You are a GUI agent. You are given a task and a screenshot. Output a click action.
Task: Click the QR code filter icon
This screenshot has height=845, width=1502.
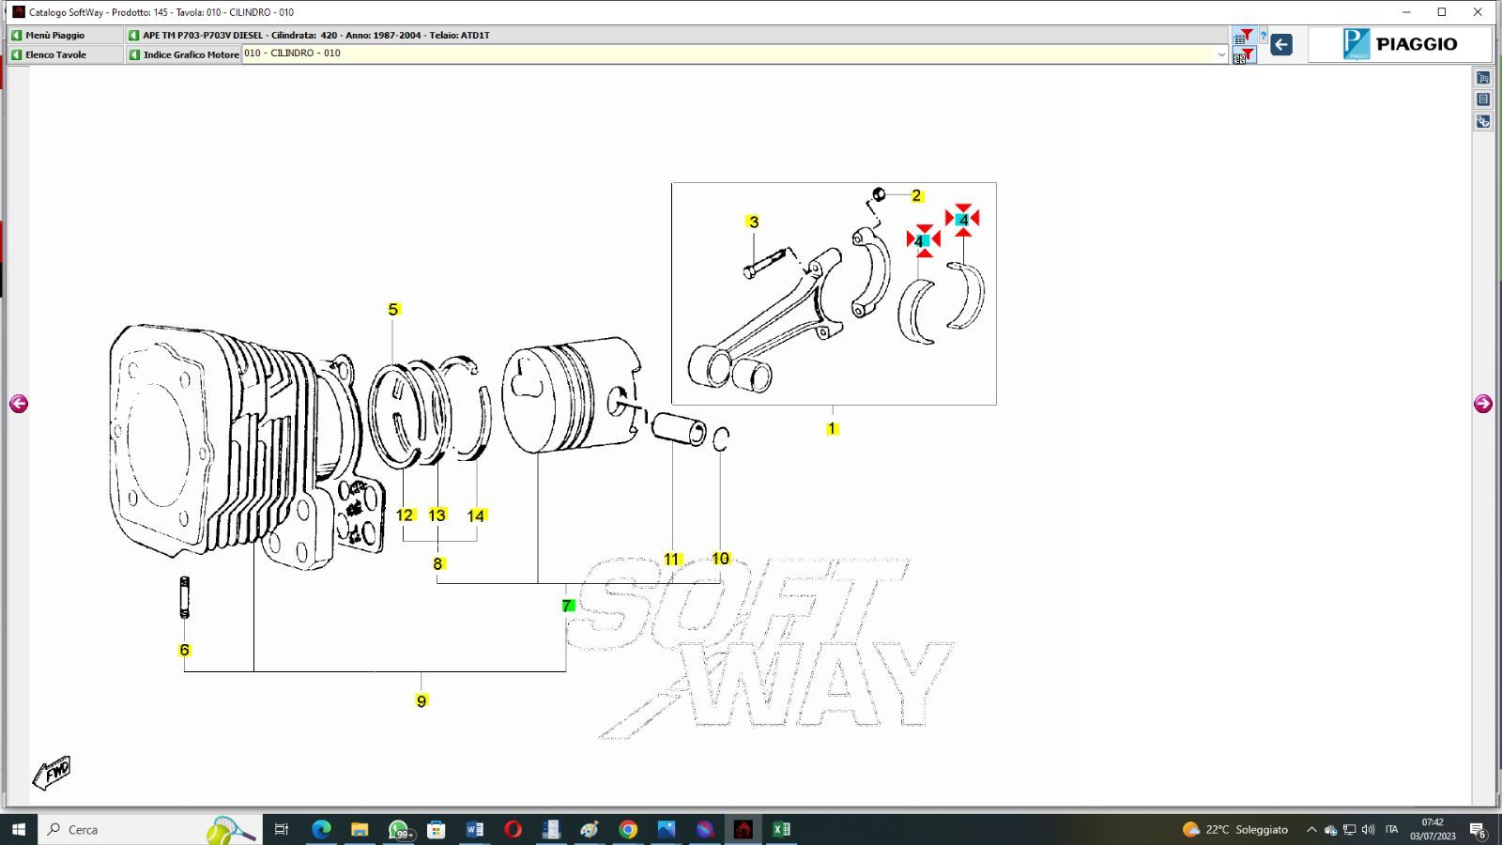click(x=1243, y=56)
